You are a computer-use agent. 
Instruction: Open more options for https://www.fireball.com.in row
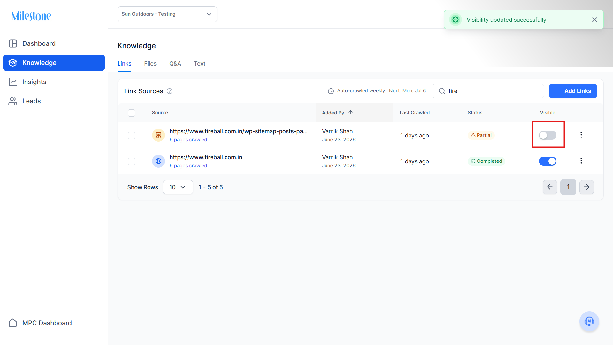581,161
